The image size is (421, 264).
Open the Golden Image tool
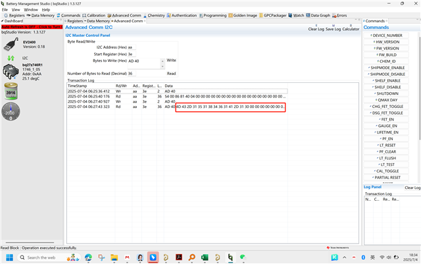[243, 15]
